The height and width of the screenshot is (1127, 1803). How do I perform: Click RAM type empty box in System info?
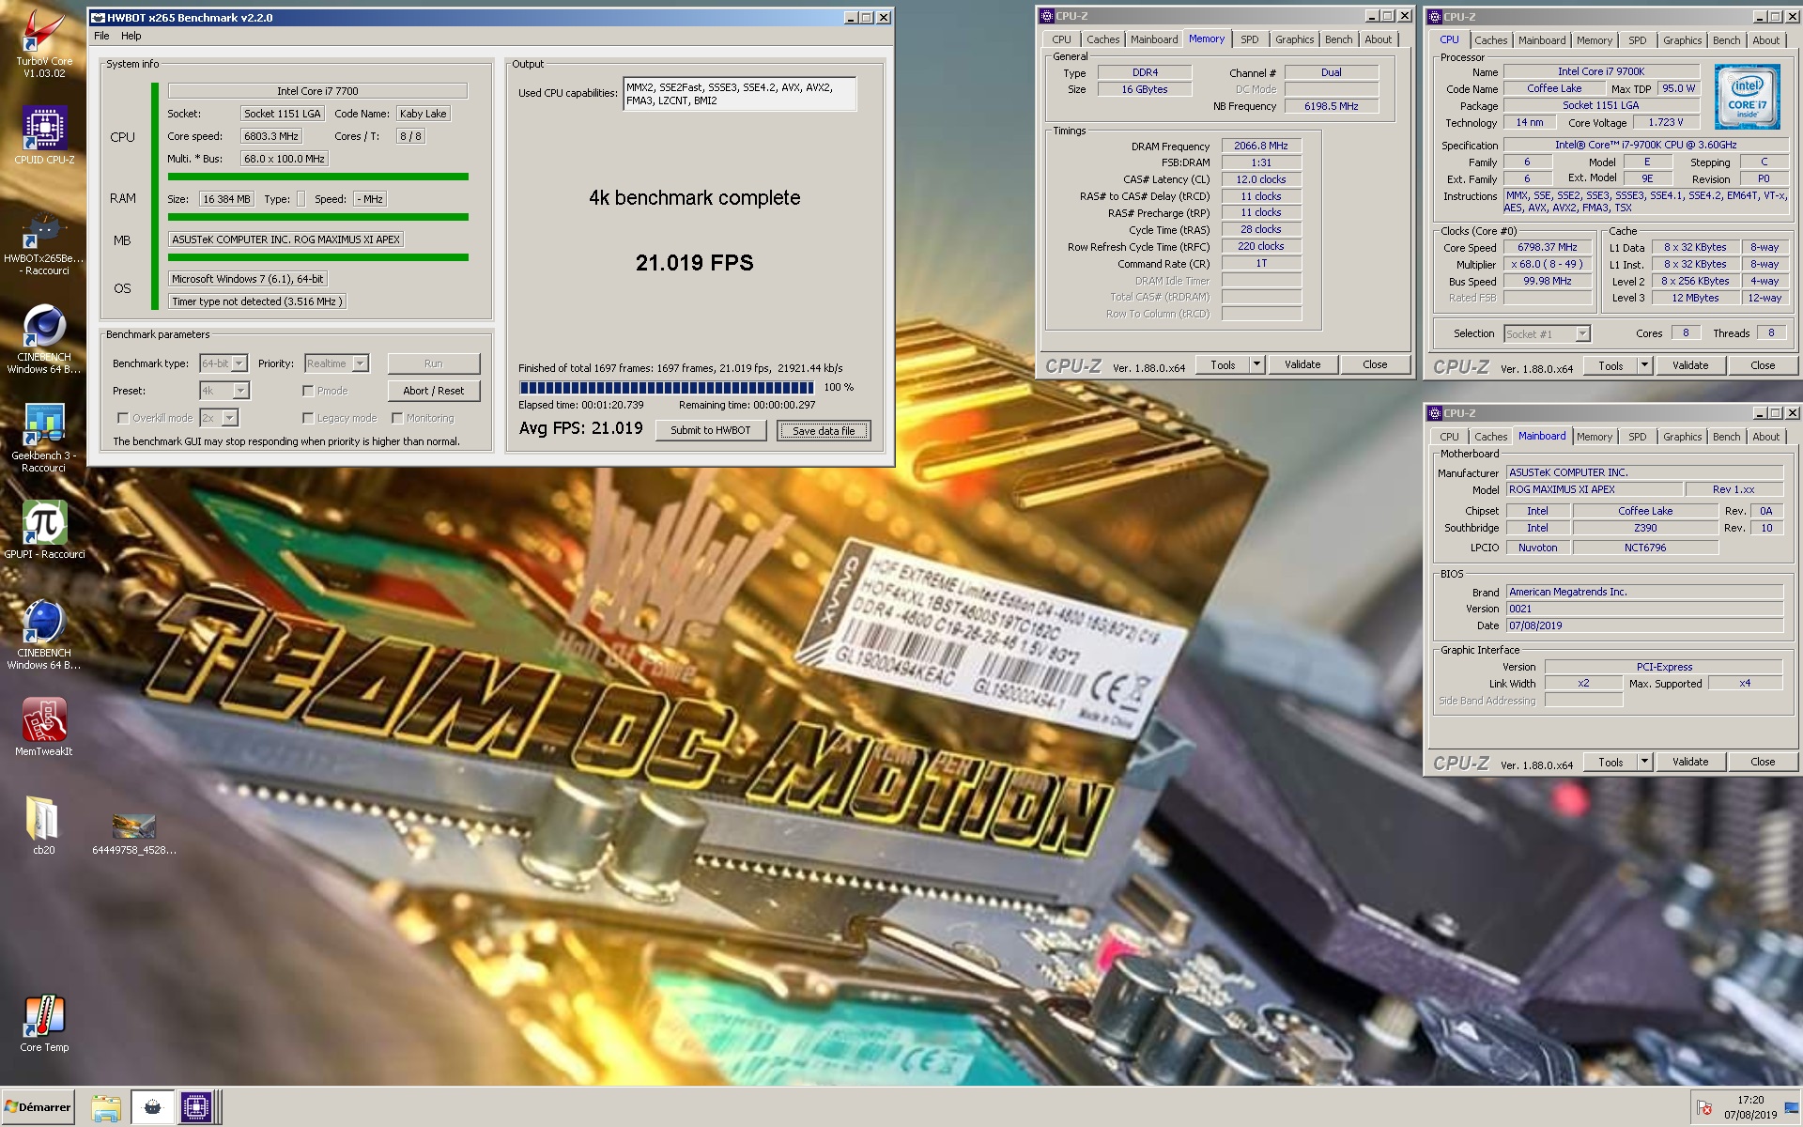pyautogui.click(x=300, y=199)
